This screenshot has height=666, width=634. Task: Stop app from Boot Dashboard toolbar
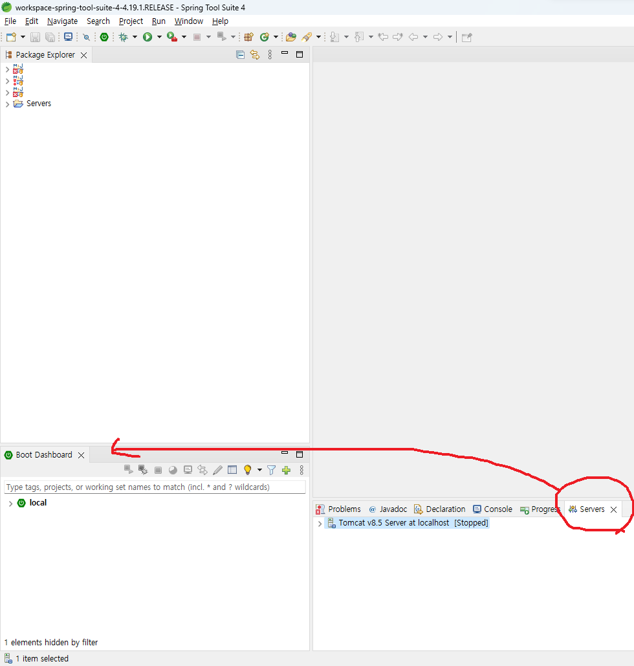pos(158,470)
